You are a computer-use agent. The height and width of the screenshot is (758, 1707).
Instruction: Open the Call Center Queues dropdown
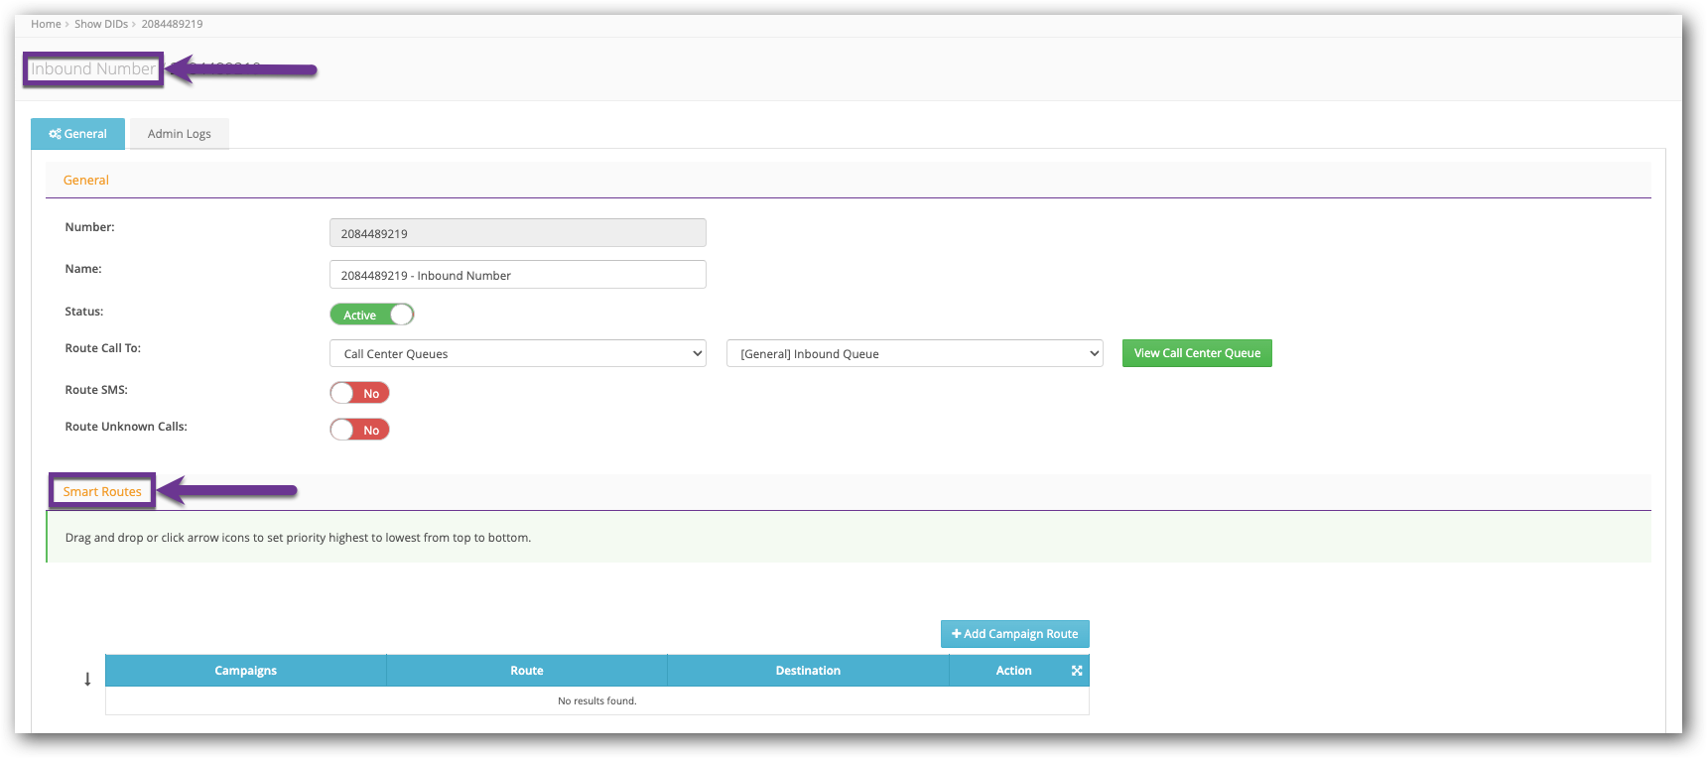(517, 353)
